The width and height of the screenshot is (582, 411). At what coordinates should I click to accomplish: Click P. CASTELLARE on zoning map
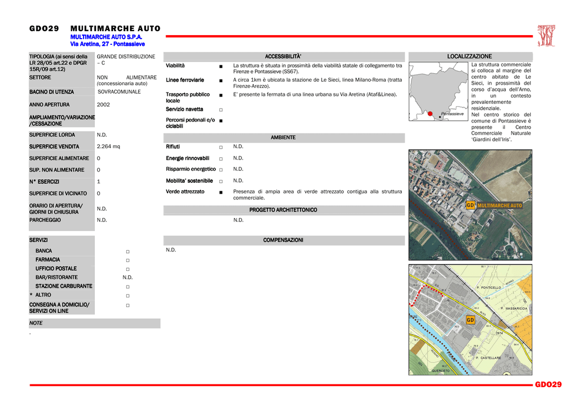point(488,358)
